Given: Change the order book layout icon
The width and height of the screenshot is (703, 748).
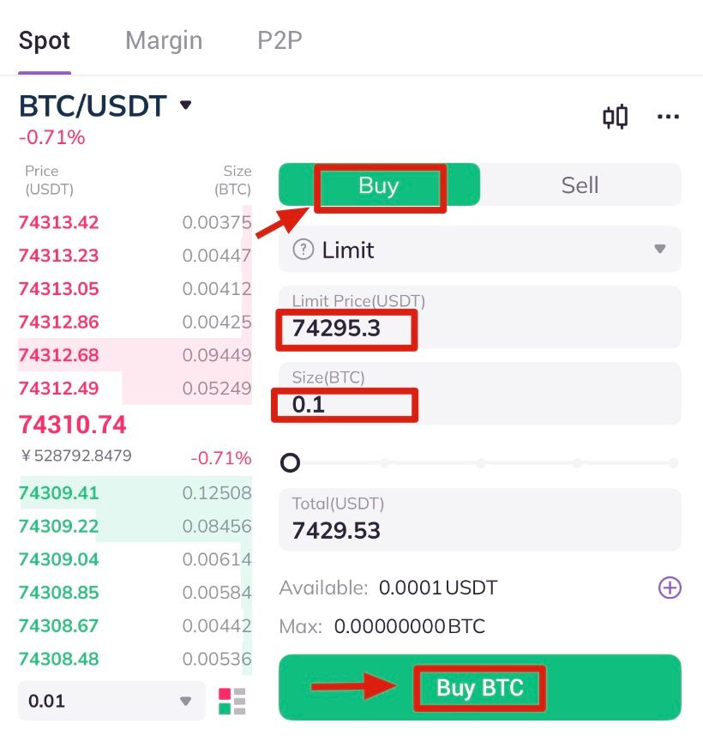Looking at the screenshot, I should pos(231,701).
